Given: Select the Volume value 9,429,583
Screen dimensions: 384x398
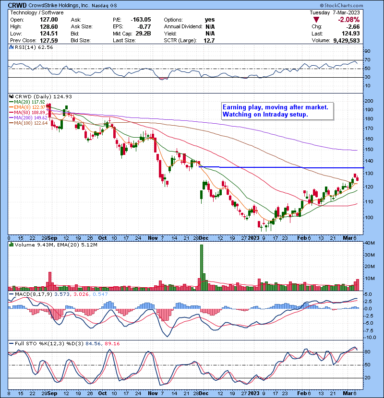Looking at the screenshot, I should pyautogui.click(x=347, y=41).
